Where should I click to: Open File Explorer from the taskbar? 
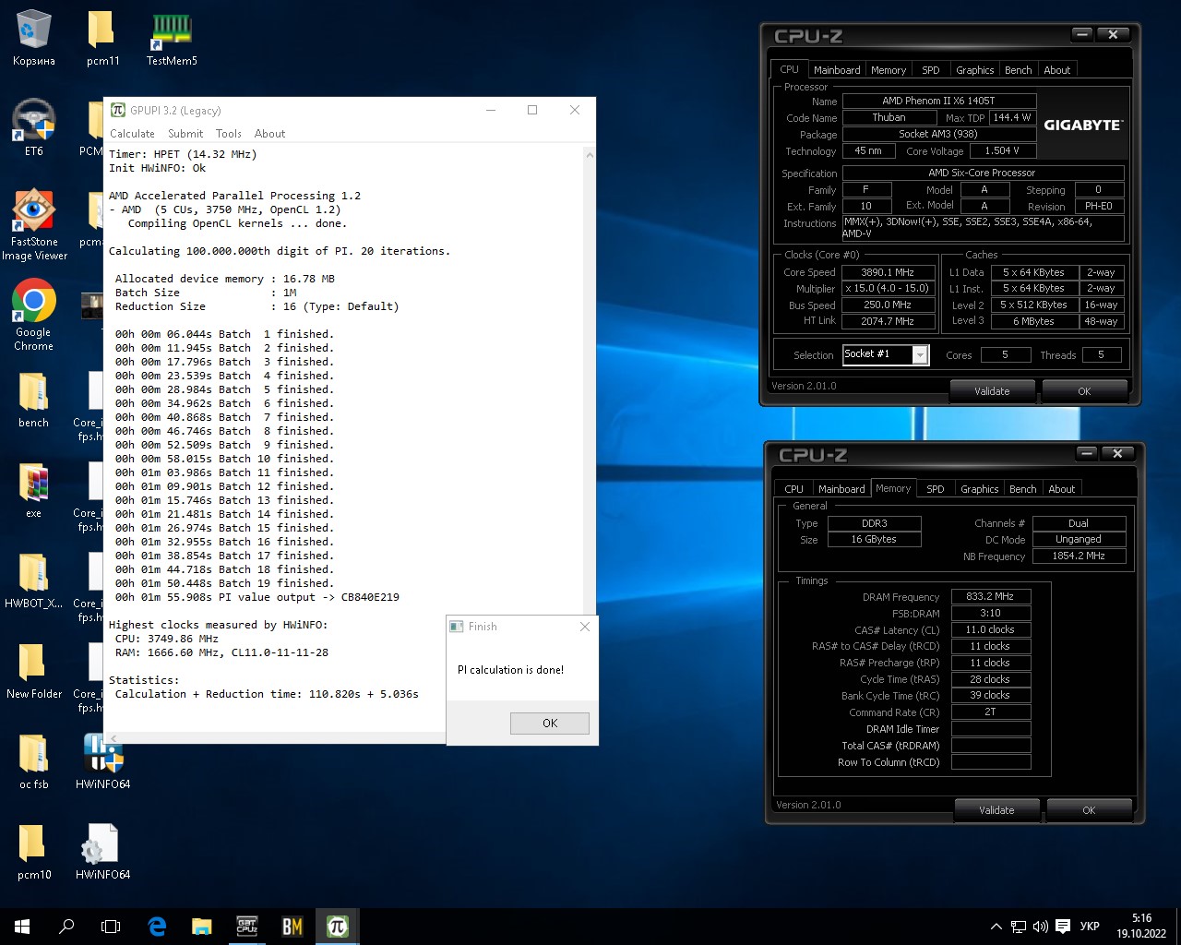201,927
